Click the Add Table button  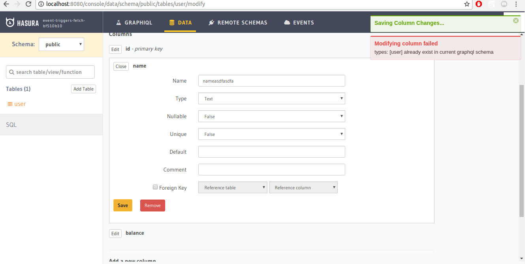tap(83, 89)
